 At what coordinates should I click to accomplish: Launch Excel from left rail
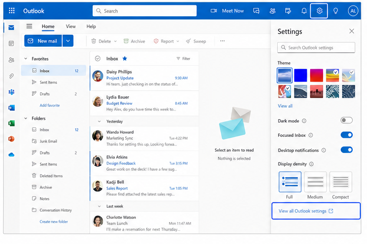[x=11, y=123]
